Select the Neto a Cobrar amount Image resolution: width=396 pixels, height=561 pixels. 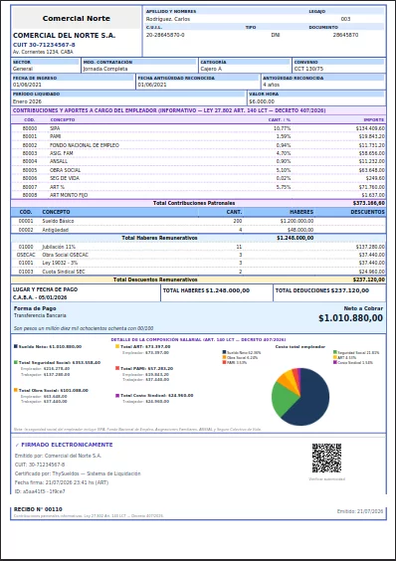(350, 318)
